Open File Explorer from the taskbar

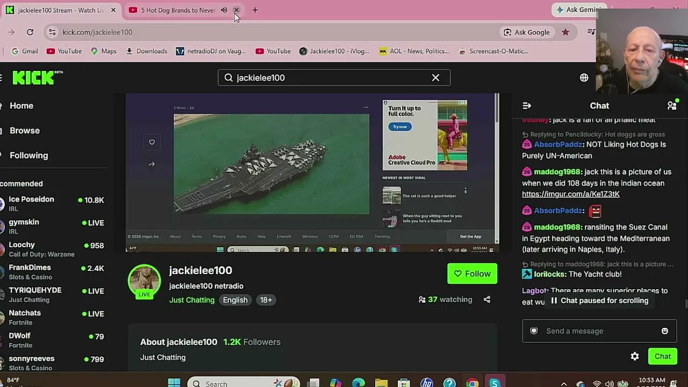381,383
